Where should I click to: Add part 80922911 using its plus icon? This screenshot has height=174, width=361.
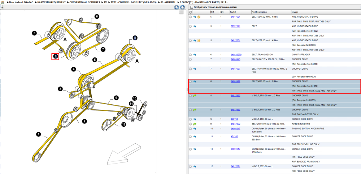[190, 26]
